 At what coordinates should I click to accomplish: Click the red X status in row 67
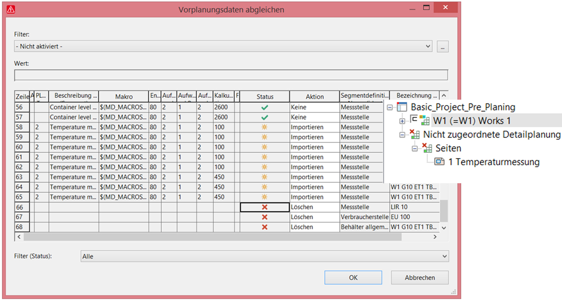[265, 217]
